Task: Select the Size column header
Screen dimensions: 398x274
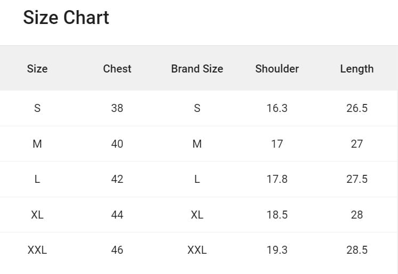Action: 37,69
